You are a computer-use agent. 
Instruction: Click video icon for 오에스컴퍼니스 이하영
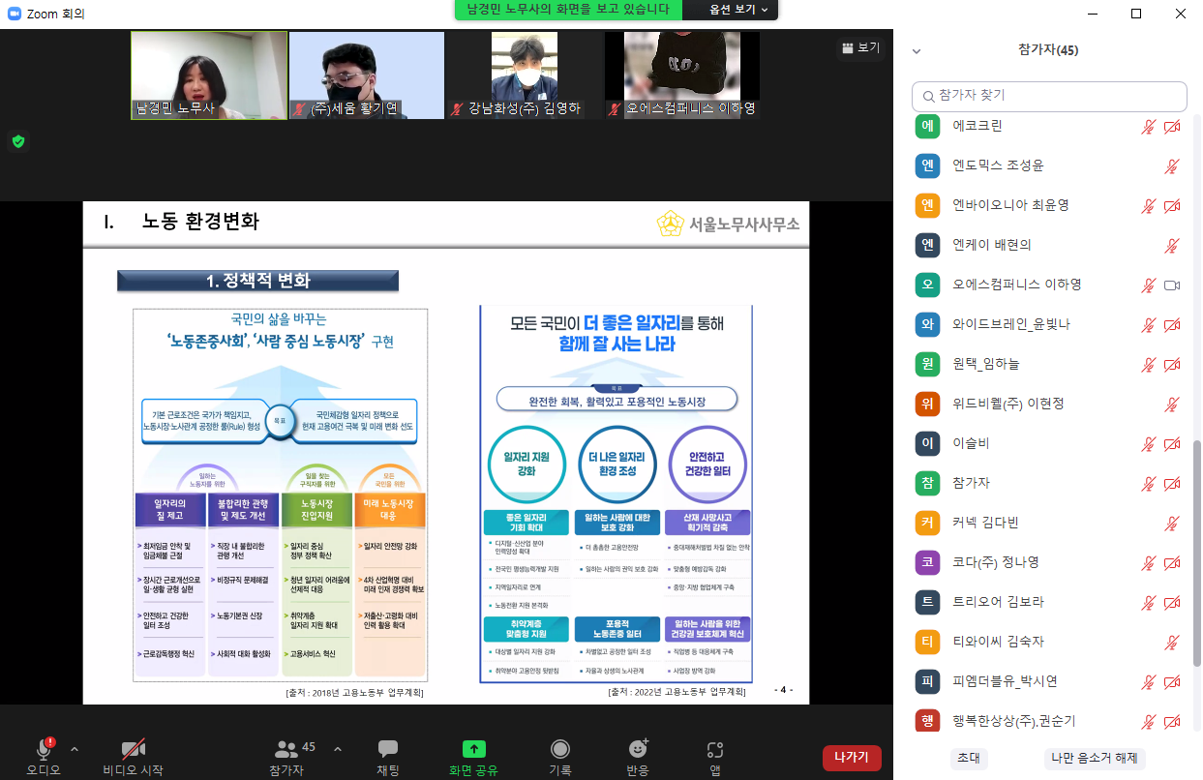(x=1172, y=285)
